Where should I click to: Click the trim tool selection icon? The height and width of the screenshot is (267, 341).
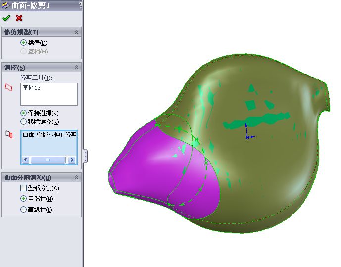point(8,87)
